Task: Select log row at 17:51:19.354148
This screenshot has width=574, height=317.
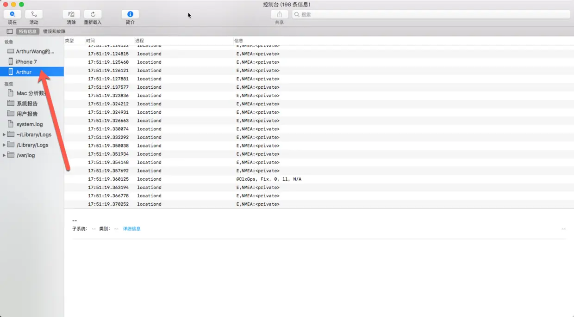Action: pyautogui.click(x=319, y=162)
